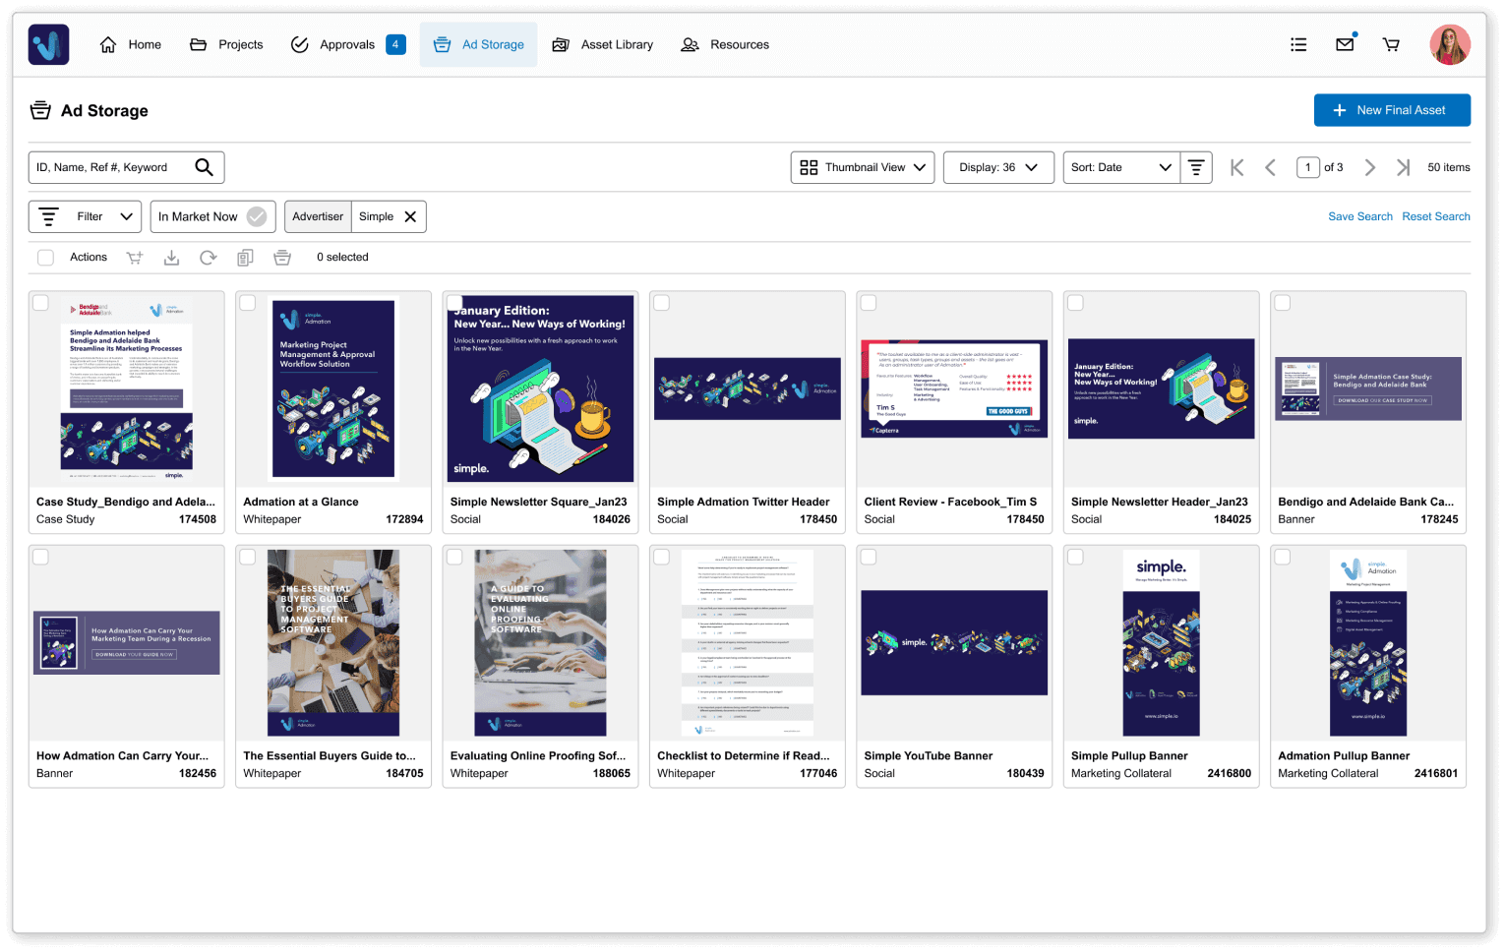This screenshot has width=1505, height=952.
Task: Click the sort order icon beside Sort: Date
Action: point(1196,167)
